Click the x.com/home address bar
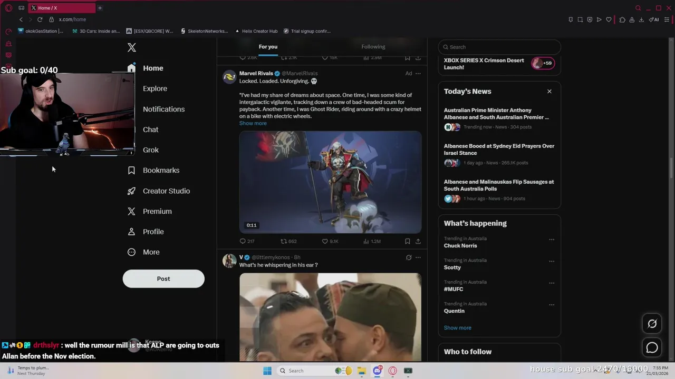Image resolution: width=675 pixels, height=379 pixels. (72, 19)
